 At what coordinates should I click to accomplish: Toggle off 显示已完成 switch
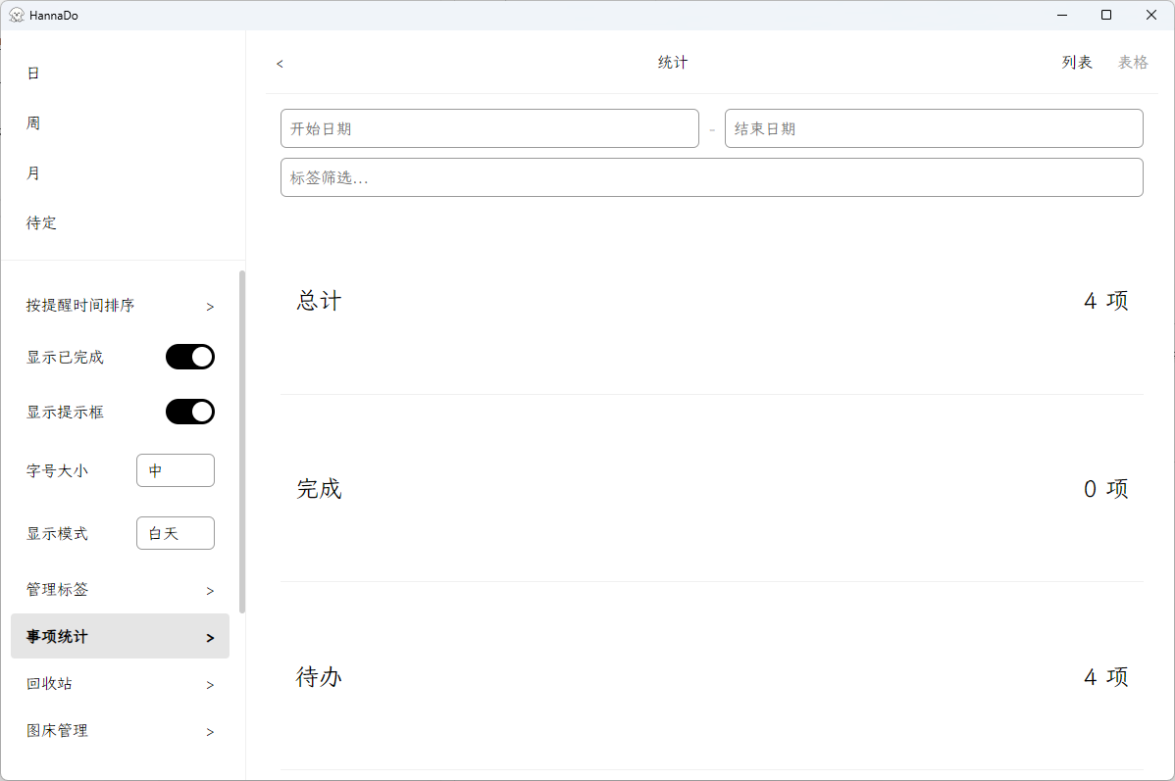189,356
